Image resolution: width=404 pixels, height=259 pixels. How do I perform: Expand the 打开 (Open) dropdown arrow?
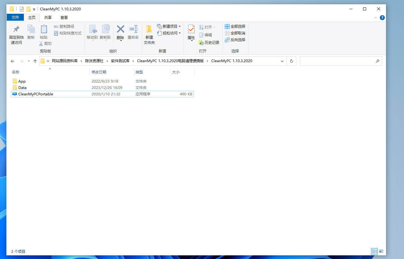click(214, 27)
